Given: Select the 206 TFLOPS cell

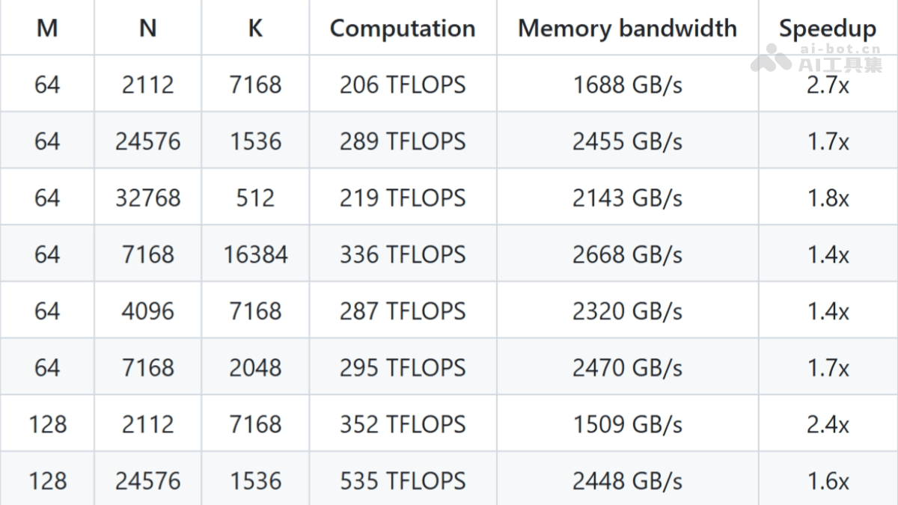Looking at the screenshot, I should coord(403,85).
